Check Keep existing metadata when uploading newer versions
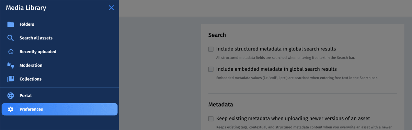412x130 pixels. (x=211, y=119)
